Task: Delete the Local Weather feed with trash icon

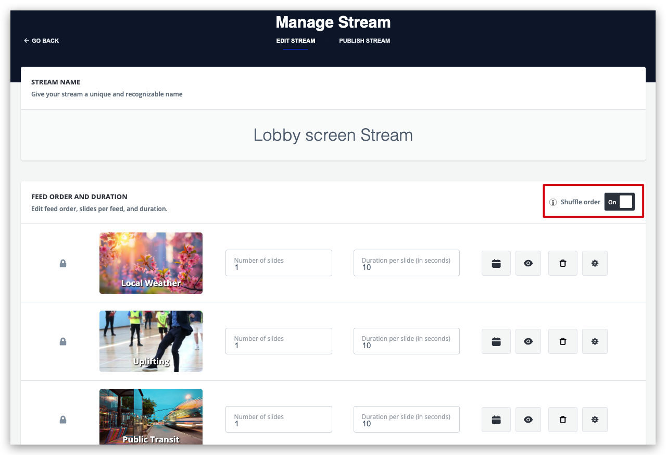Action: (562, 263)
